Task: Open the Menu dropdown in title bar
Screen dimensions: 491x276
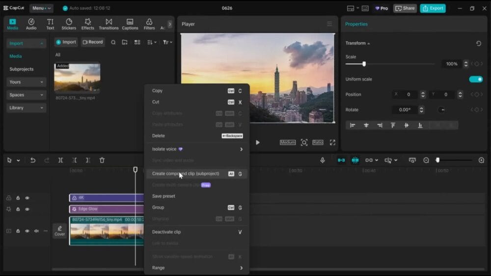Action: 41,8
